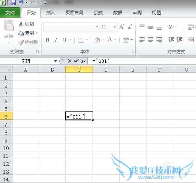Toggle Bold formatting
This screenshot has height=183, width=196.
pyautogui.click(x=47, y=40)
